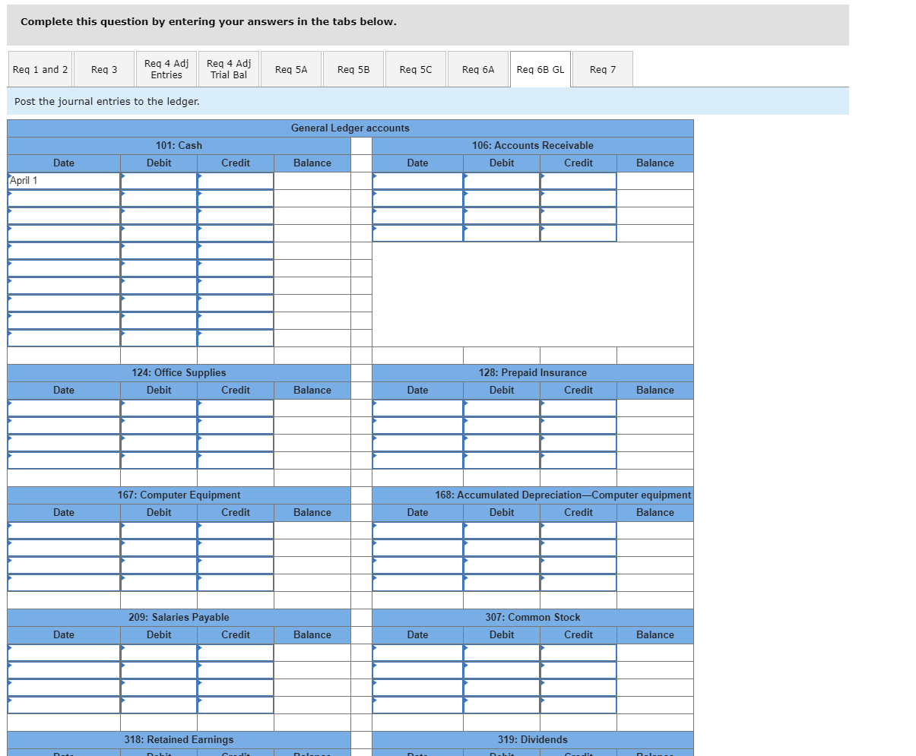Open first Date dropdown in 167: Computer Equipment
This screenshot has height=756, width=916.
point(64,530)
